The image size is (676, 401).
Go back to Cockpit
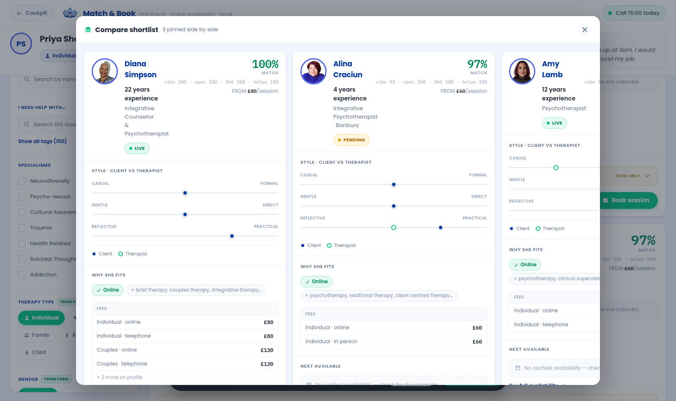32,13
